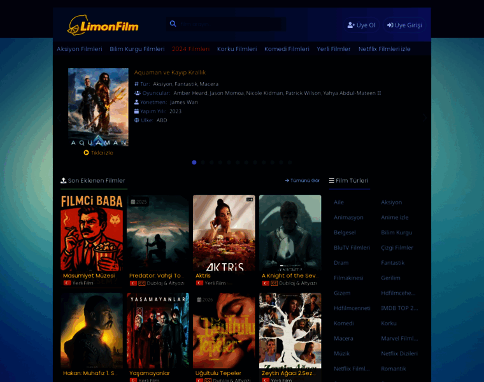
Task: Open the A Knight of the Sev... poster
Action: [x=290, y=233]
